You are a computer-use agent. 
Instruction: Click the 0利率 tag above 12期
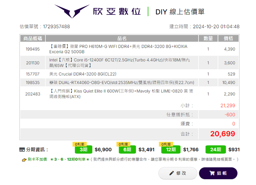click(x=166, y=144)
